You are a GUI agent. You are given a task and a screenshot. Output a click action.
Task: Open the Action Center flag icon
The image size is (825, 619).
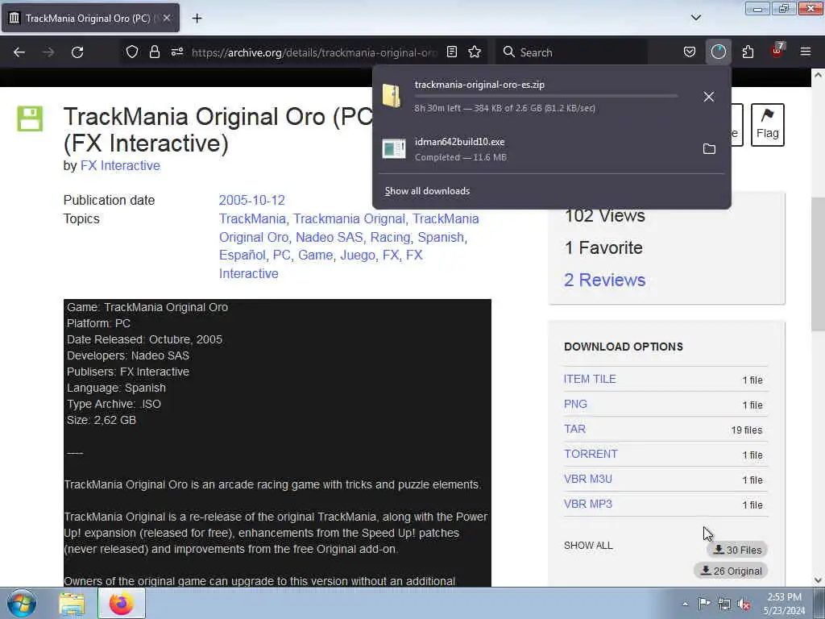pos(704,603)
